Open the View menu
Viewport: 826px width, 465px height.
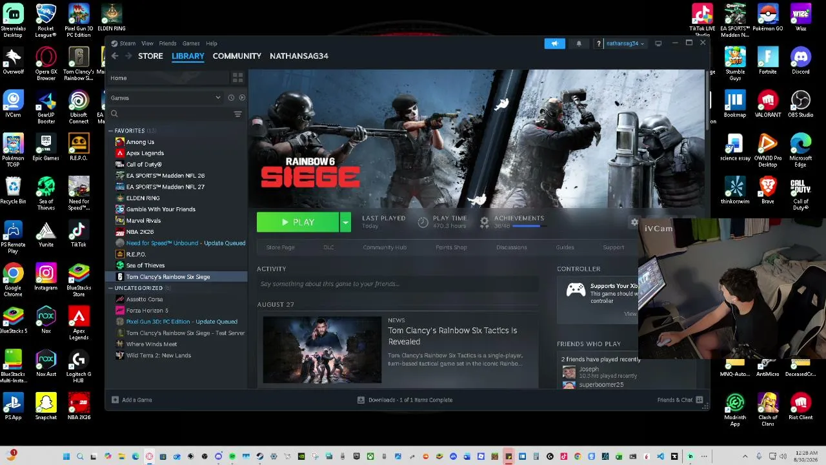tap(147, 43)
